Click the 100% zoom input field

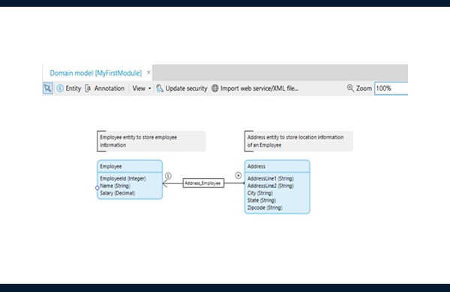[391, 88]
